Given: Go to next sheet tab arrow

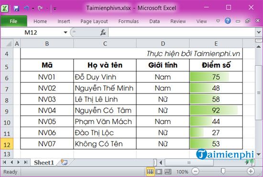Looking at the screenshot, I should 19,162.
